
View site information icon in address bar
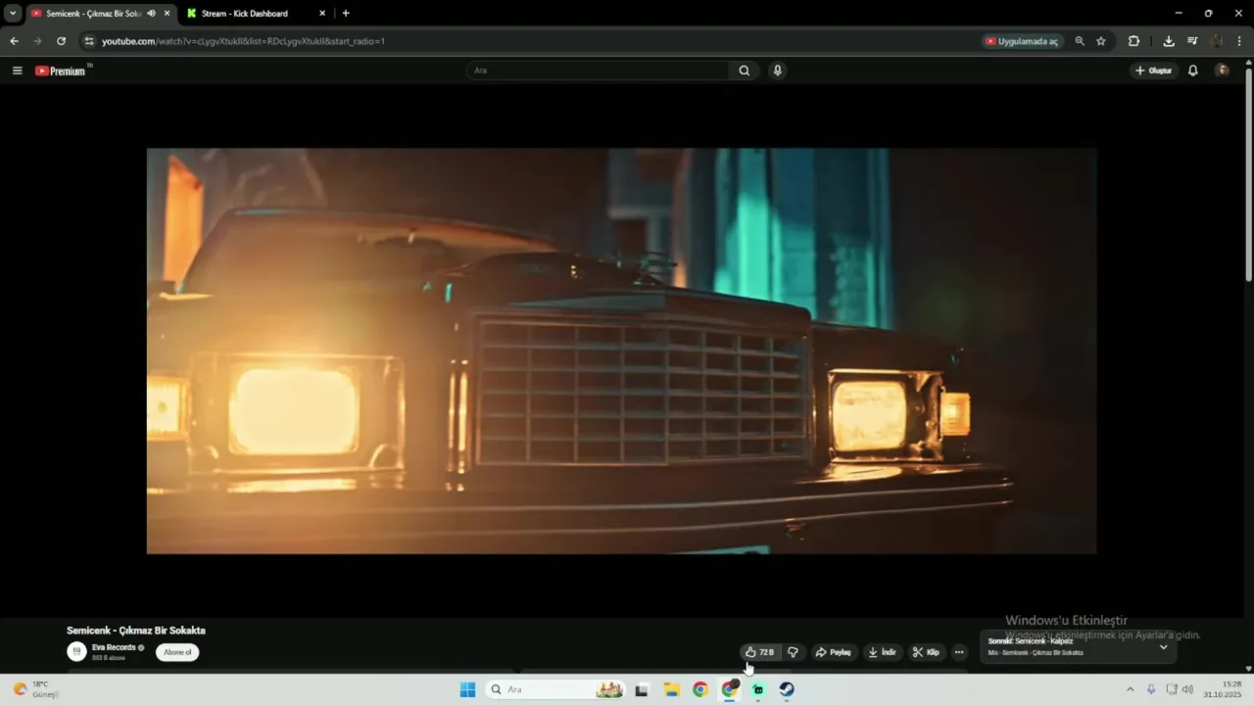(x=88, y=41)
